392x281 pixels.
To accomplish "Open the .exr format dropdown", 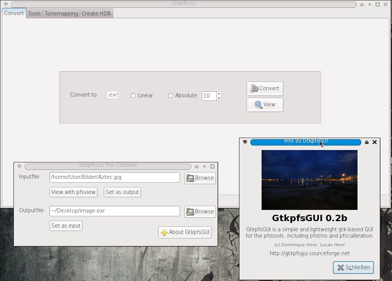I will 112,95.
